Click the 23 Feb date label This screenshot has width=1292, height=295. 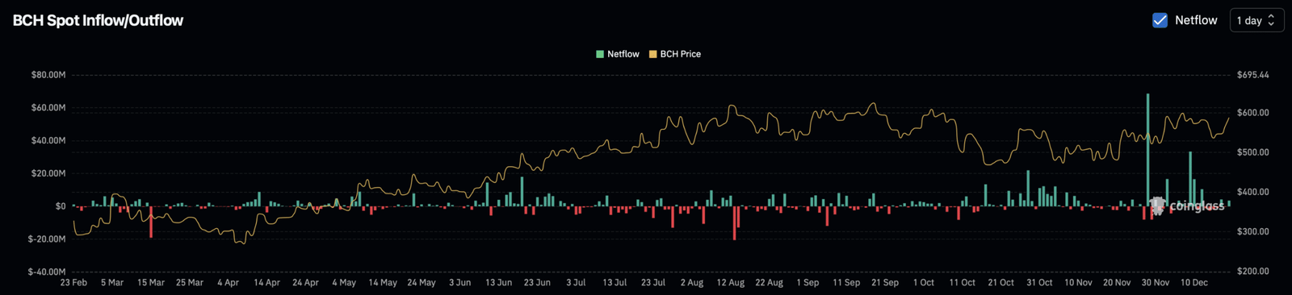pos(73,283)
